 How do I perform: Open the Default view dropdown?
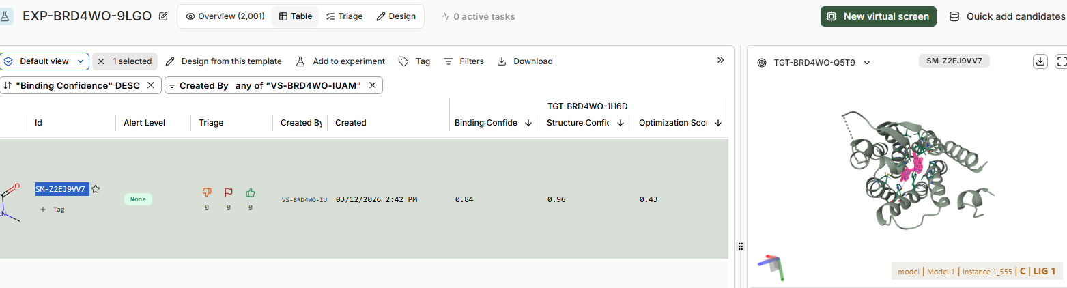pyautogui.click(x=44, y=61)
